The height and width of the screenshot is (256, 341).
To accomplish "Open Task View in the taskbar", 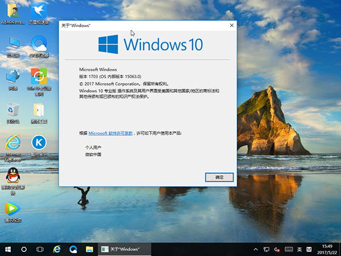I will [x=40, y=249].
